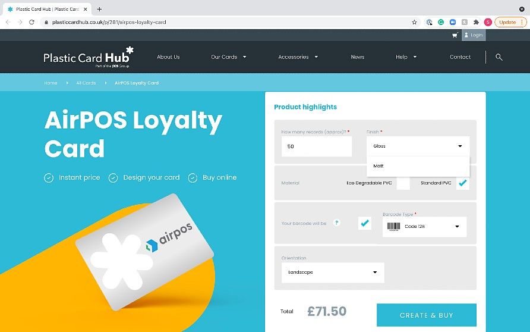Open a new browser tab with plus icon
The image size is (530, 332).
(x=99, y=9)
